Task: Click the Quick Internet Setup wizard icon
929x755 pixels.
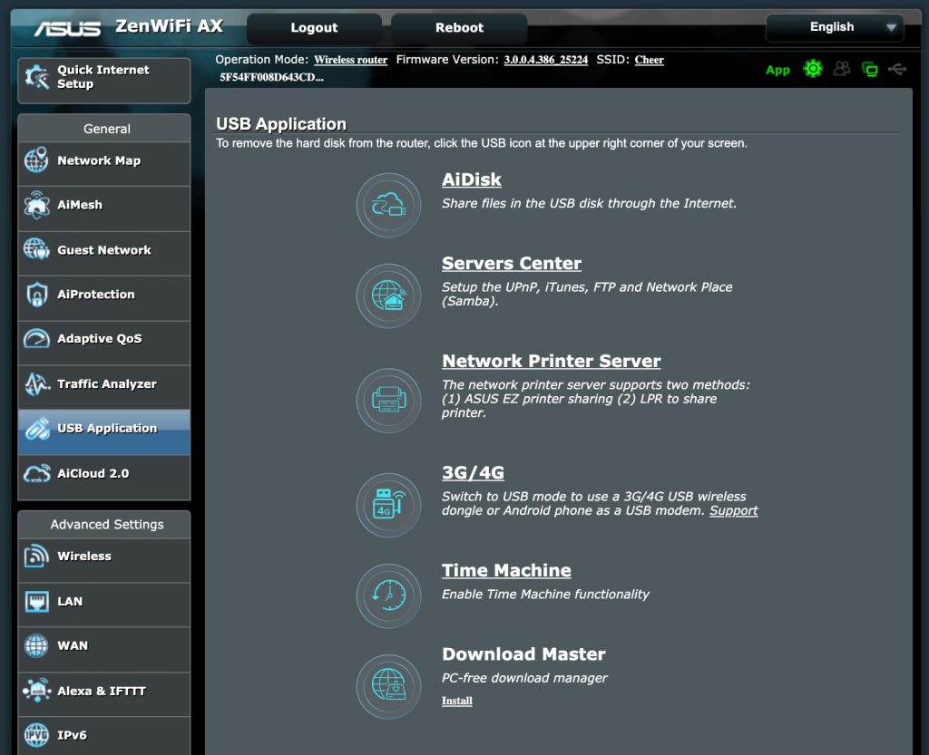Action: pos(36,78)
